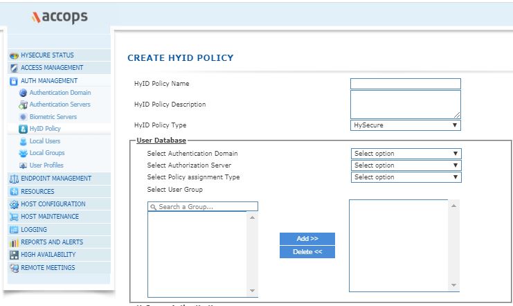The width and height of the screenshot is (513, 306).
Task: Click the Local Groups icon
Action: (23, 153)
